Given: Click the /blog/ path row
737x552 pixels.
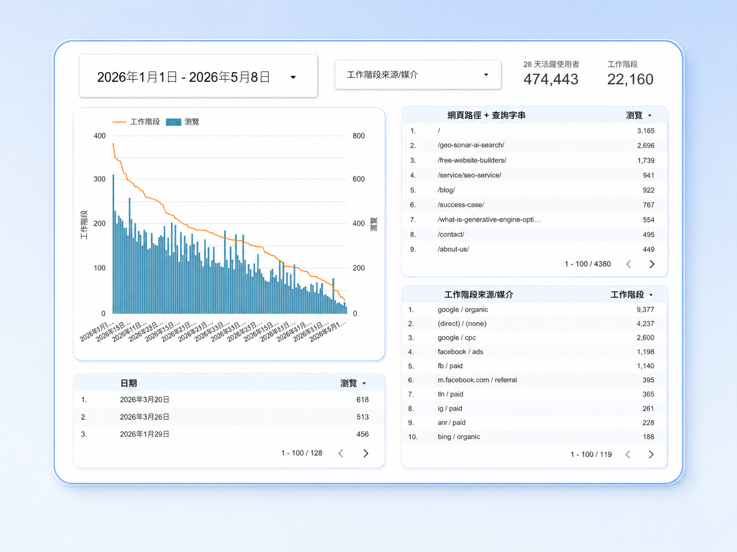Looking at the screenshot, I should [x=534, y=190].
